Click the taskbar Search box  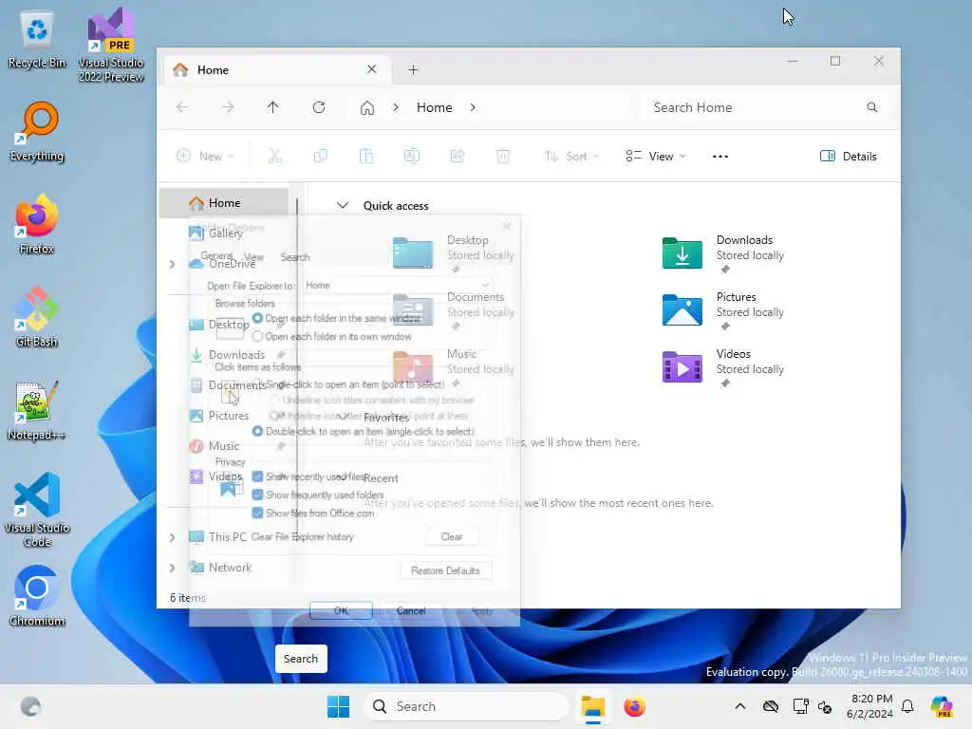[465, 706]
